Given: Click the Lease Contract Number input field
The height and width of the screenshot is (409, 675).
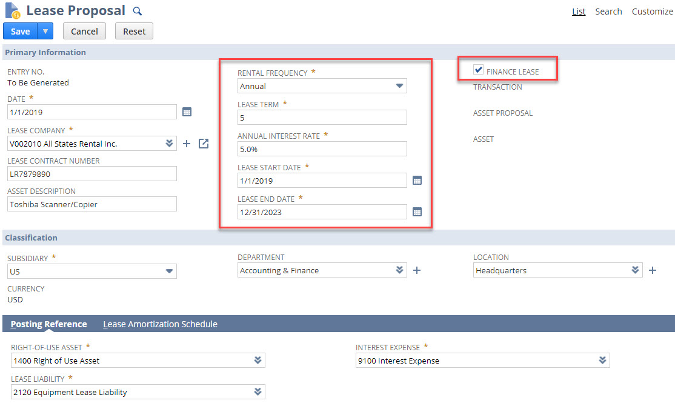Looking at the screenshot, I should tap(92, 174).
